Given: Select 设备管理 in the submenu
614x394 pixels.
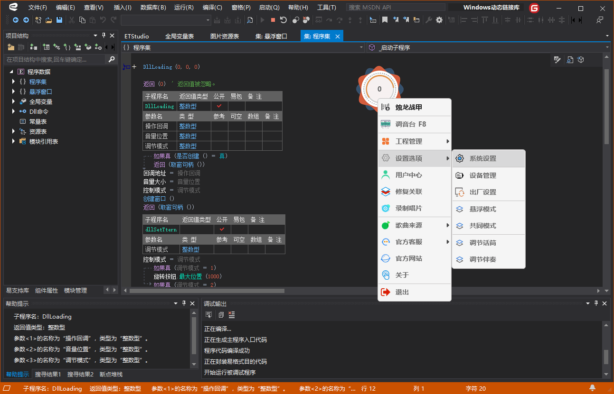Looking at the screenshot, I should [x=489, y=175].
